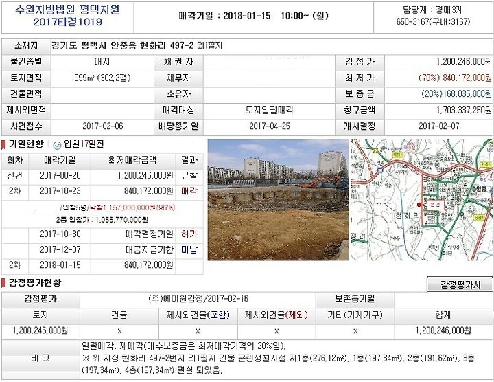Open the location map thumbnail

click(421, 200)
